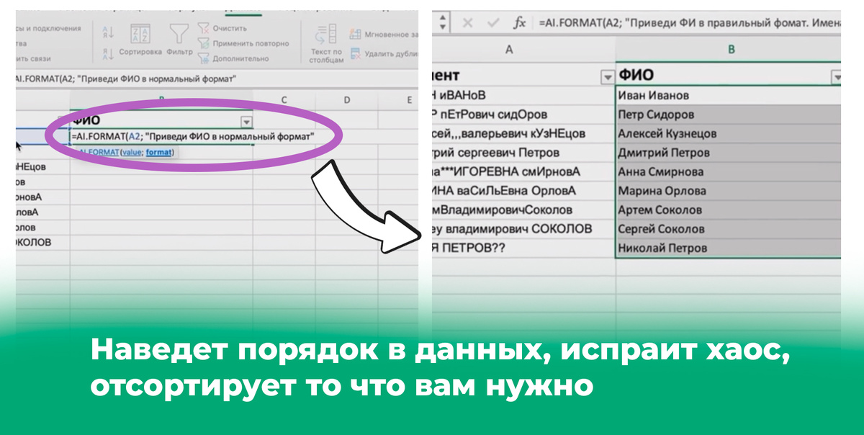Screen dimensions: 864x435
Task: Click the value argument link in formula tooltip
Action: click(132, 152)
